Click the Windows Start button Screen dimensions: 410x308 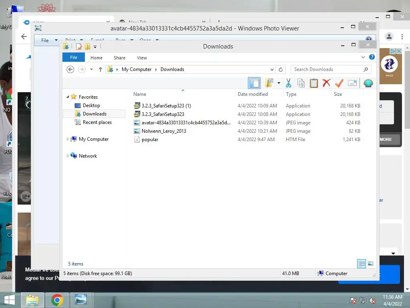10,300
